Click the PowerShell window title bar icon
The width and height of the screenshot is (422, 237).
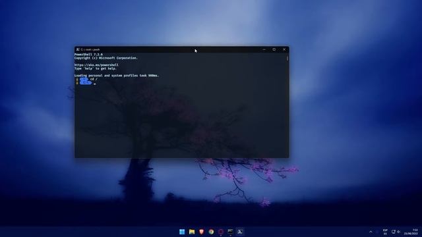pos(78,49)
